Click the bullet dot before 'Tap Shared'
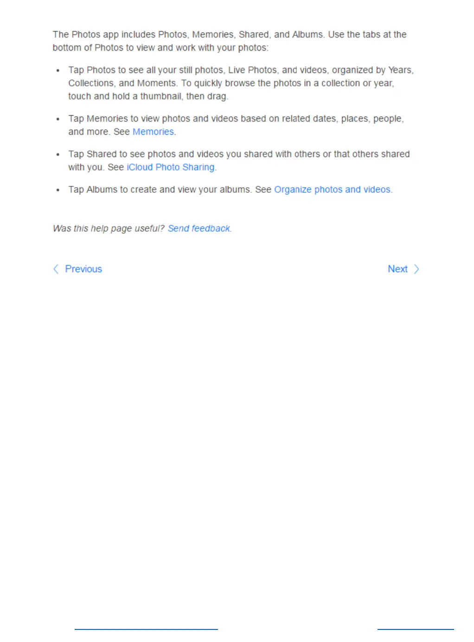474x642 pixels. (58, 155)
